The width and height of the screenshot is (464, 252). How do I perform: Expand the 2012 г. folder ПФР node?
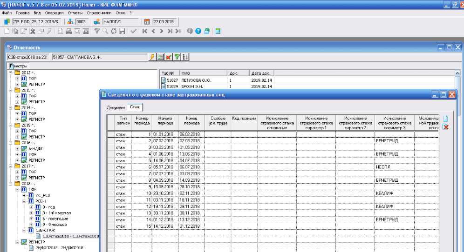point(17,78)
